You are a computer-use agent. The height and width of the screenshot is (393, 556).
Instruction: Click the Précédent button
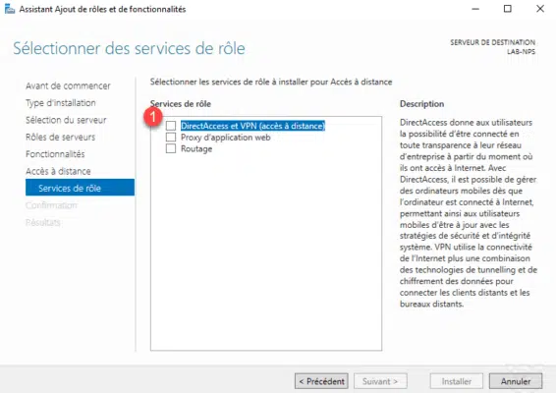click(x=321, y=381)
